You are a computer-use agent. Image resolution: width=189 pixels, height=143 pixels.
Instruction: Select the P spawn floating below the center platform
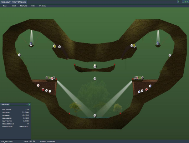click(95, 79)
